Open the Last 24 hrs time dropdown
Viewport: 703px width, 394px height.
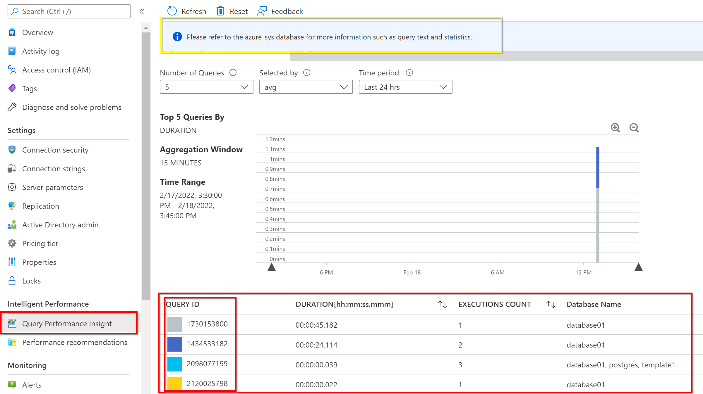tap(405, 87)
